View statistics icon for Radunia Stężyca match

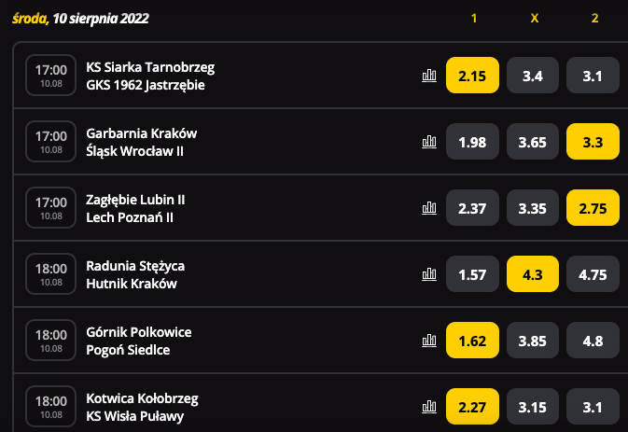coord(429,274)
